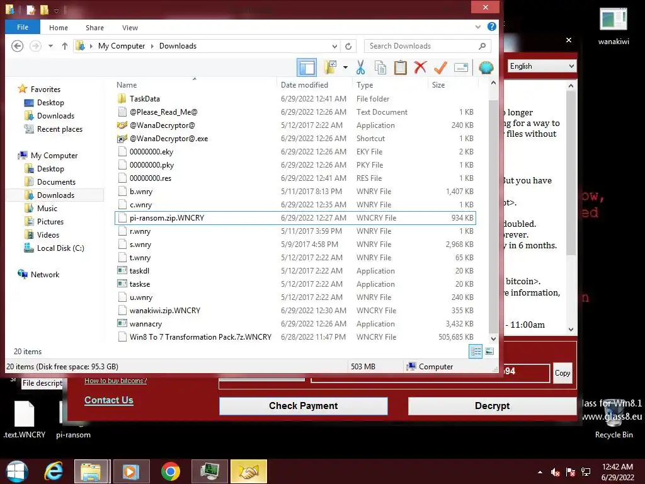The height and width of the screenshot is (484, 645).
Task: Click My Computer in address breadcrumb
Action: point(122,46)
